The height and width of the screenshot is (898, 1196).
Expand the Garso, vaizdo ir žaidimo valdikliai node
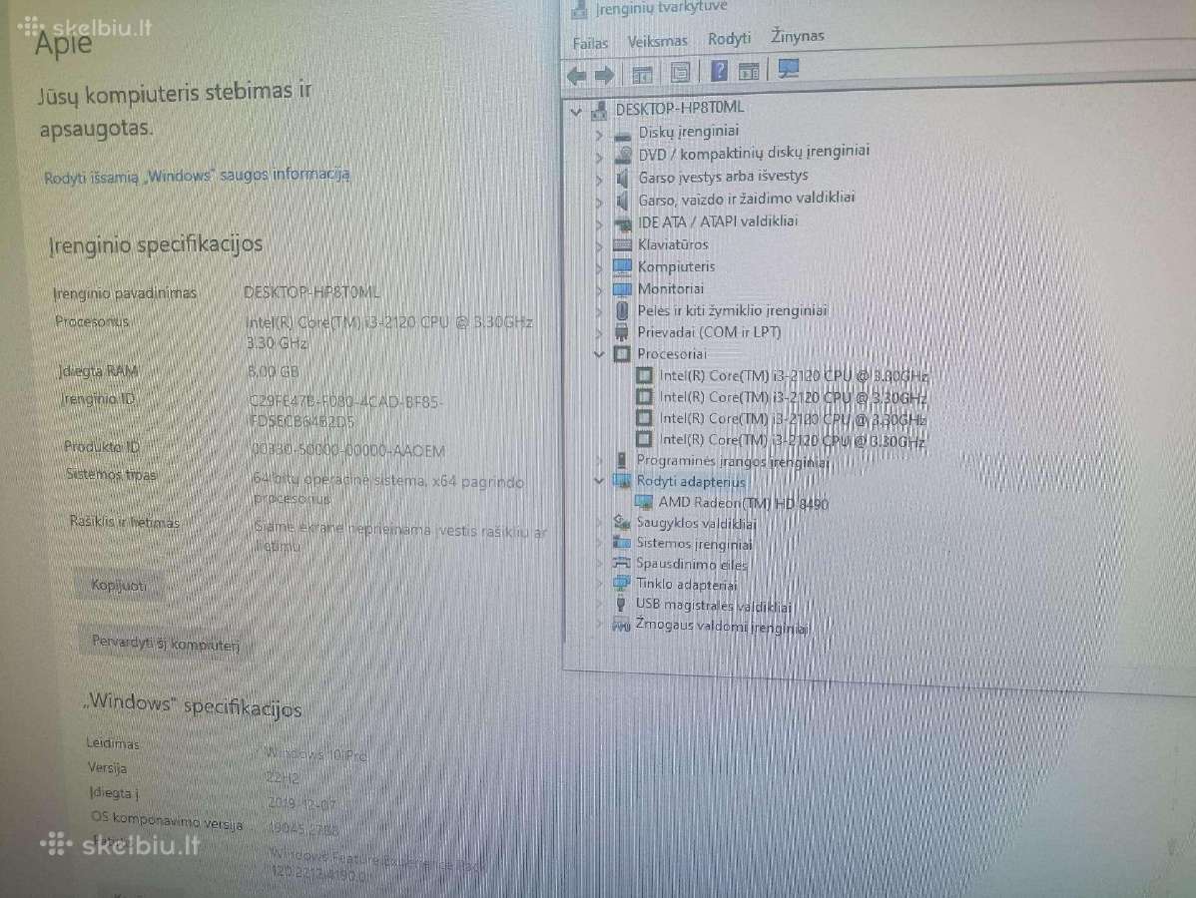click(x=600, y=202)
